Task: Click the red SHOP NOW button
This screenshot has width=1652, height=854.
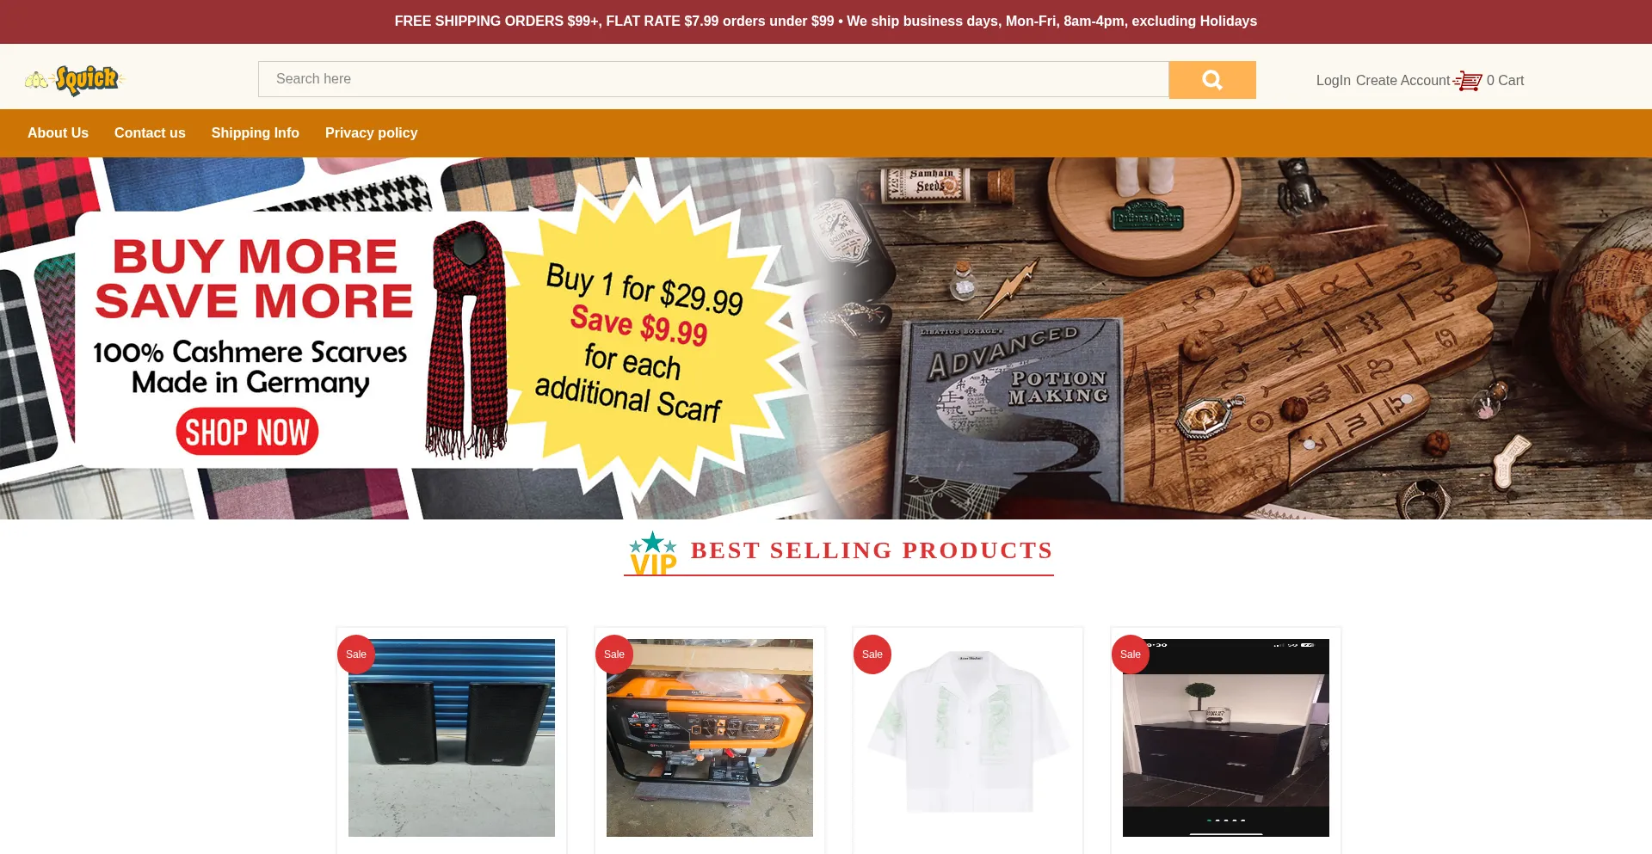Action: (x=247, y=432)
